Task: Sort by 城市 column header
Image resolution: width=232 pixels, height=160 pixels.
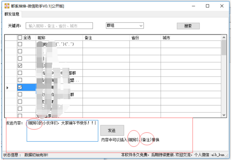Action: pyautogui.click(x=191, y=38)
